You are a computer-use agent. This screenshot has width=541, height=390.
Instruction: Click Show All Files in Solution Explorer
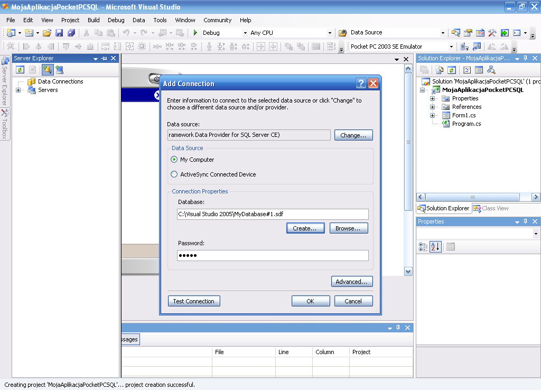(x=439, y=70)
